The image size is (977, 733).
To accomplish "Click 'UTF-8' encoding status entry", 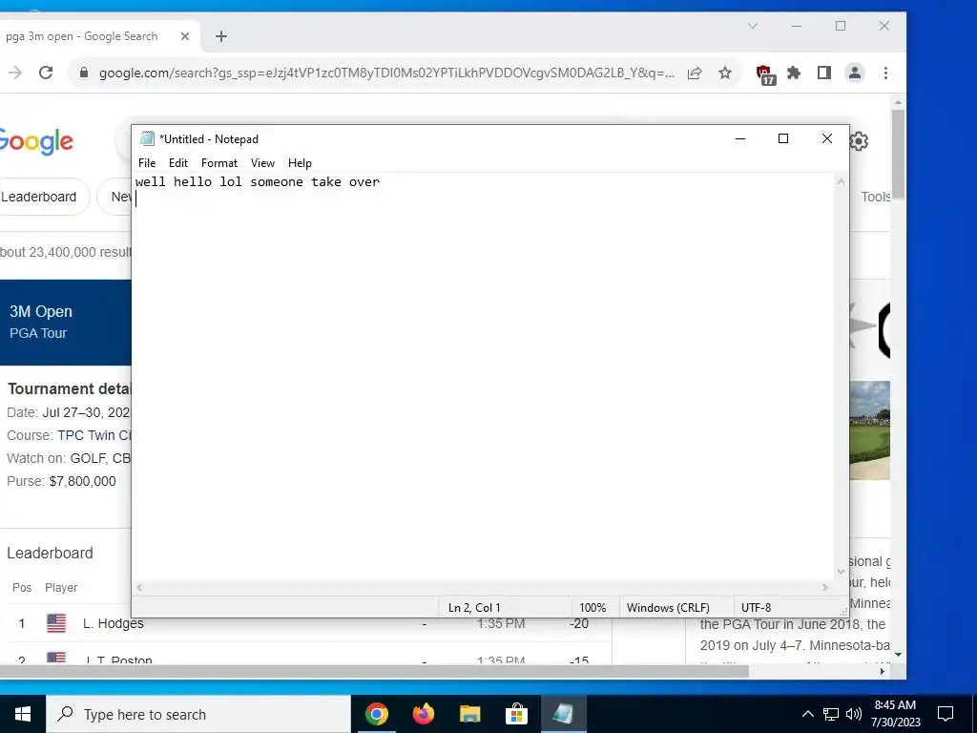I will click(x=756, y=608).
